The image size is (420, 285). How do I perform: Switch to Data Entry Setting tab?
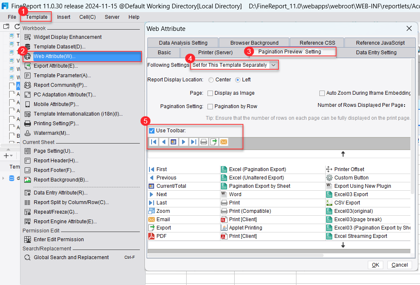[x=376, y=53]
